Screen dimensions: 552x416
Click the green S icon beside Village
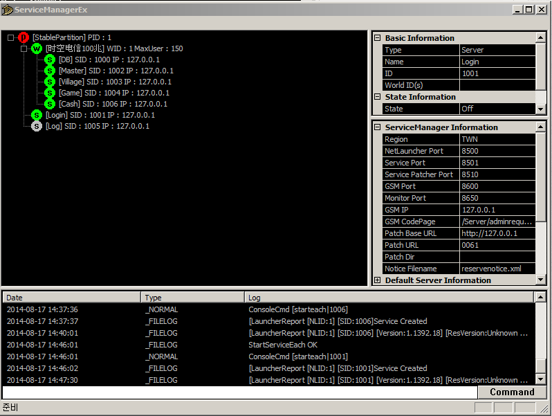50,82
